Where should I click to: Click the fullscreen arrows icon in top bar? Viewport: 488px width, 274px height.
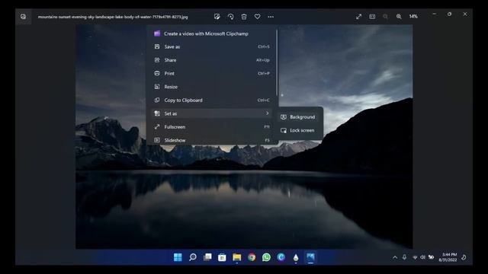click(x=358, y=17)
